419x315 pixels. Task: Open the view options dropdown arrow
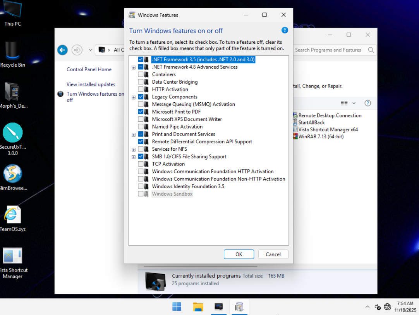(x=354, y=103)
